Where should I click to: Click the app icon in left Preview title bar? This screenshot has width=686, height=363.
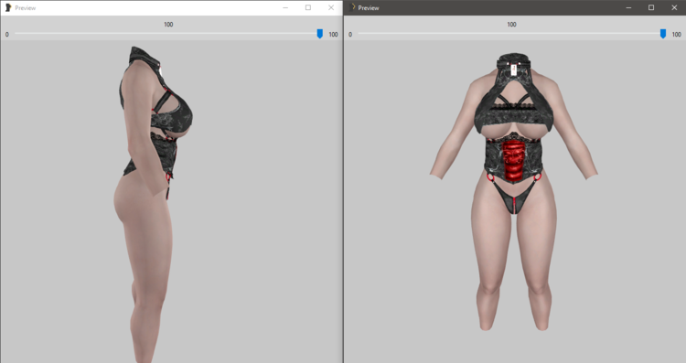tap(8, 7)
